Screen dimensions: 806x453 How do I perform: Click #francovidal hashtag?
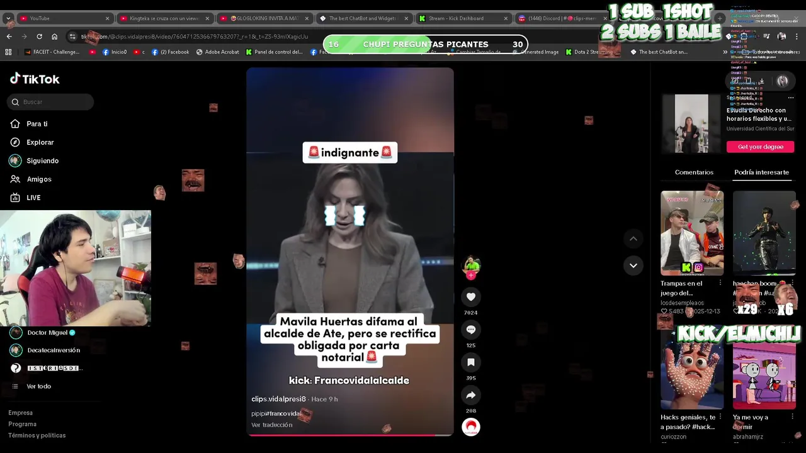pos(283,413)
